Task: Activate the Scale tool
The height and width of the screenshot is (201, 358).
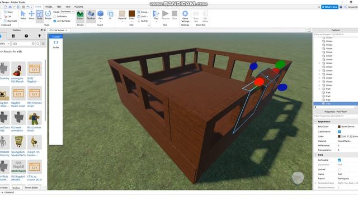Action: click(x=40, y=15)
